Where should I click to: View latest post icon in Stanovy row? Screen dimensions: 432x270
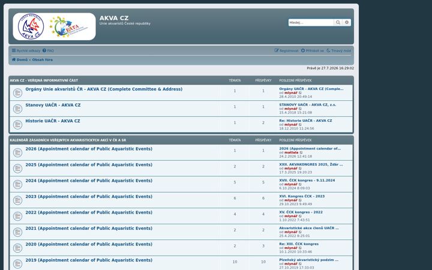[x=300, y=109]
